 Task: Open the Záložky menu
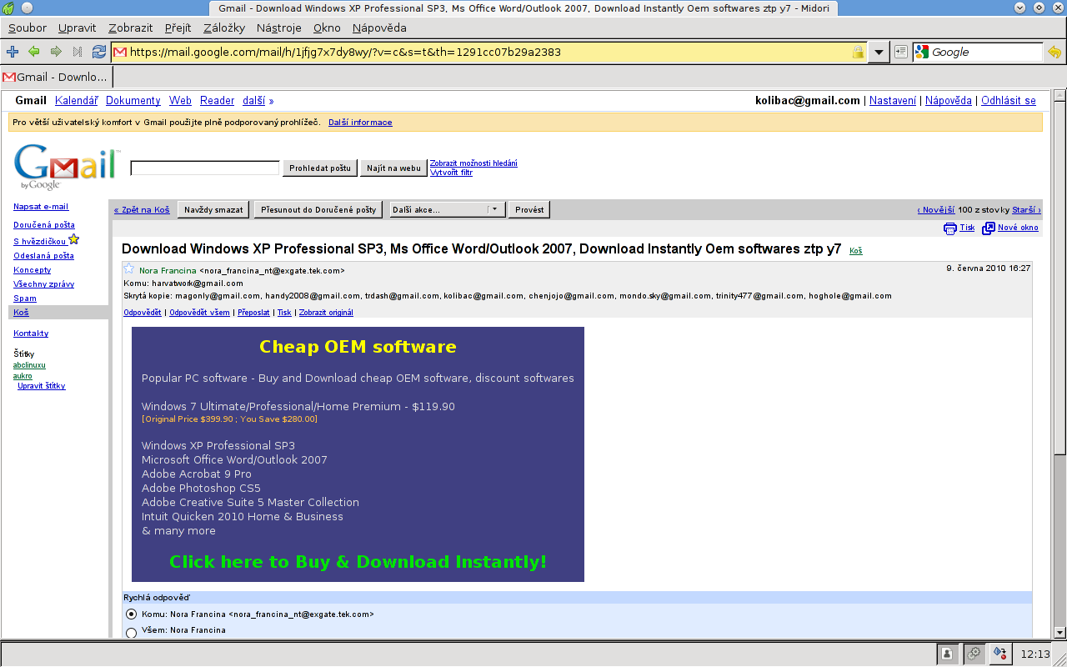point(224,28)
